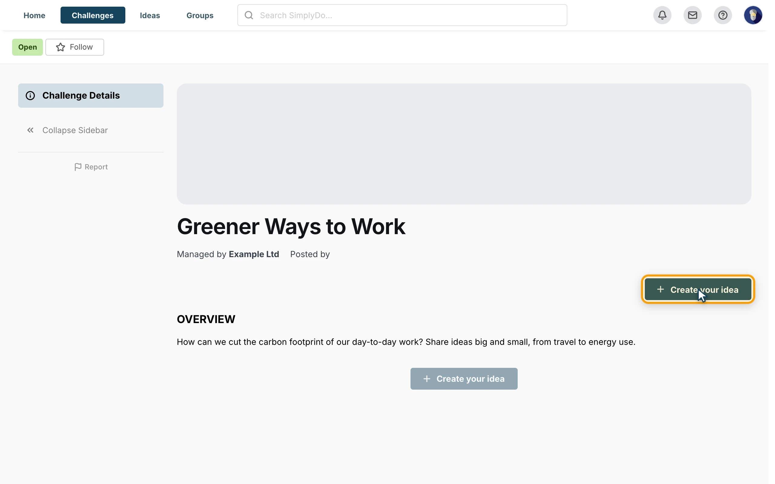The image size is (775, 484).
Task: Collapse the sidebar with the double-chevron icon
Action: (30, 130)
